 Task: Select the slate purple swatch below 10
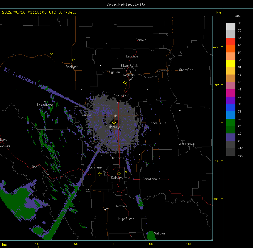point(231,137)
